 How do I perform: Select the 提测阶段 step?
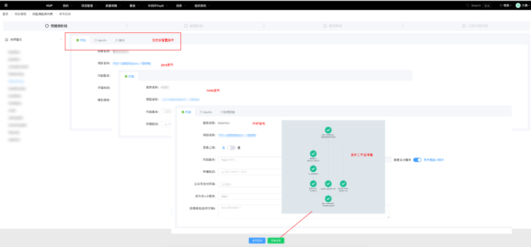tap(194, 26)
